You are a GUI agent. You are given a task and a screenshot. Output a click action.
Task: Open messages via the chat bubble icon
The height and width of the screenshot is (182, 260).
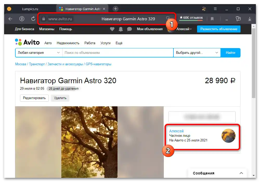coord(129,29)
